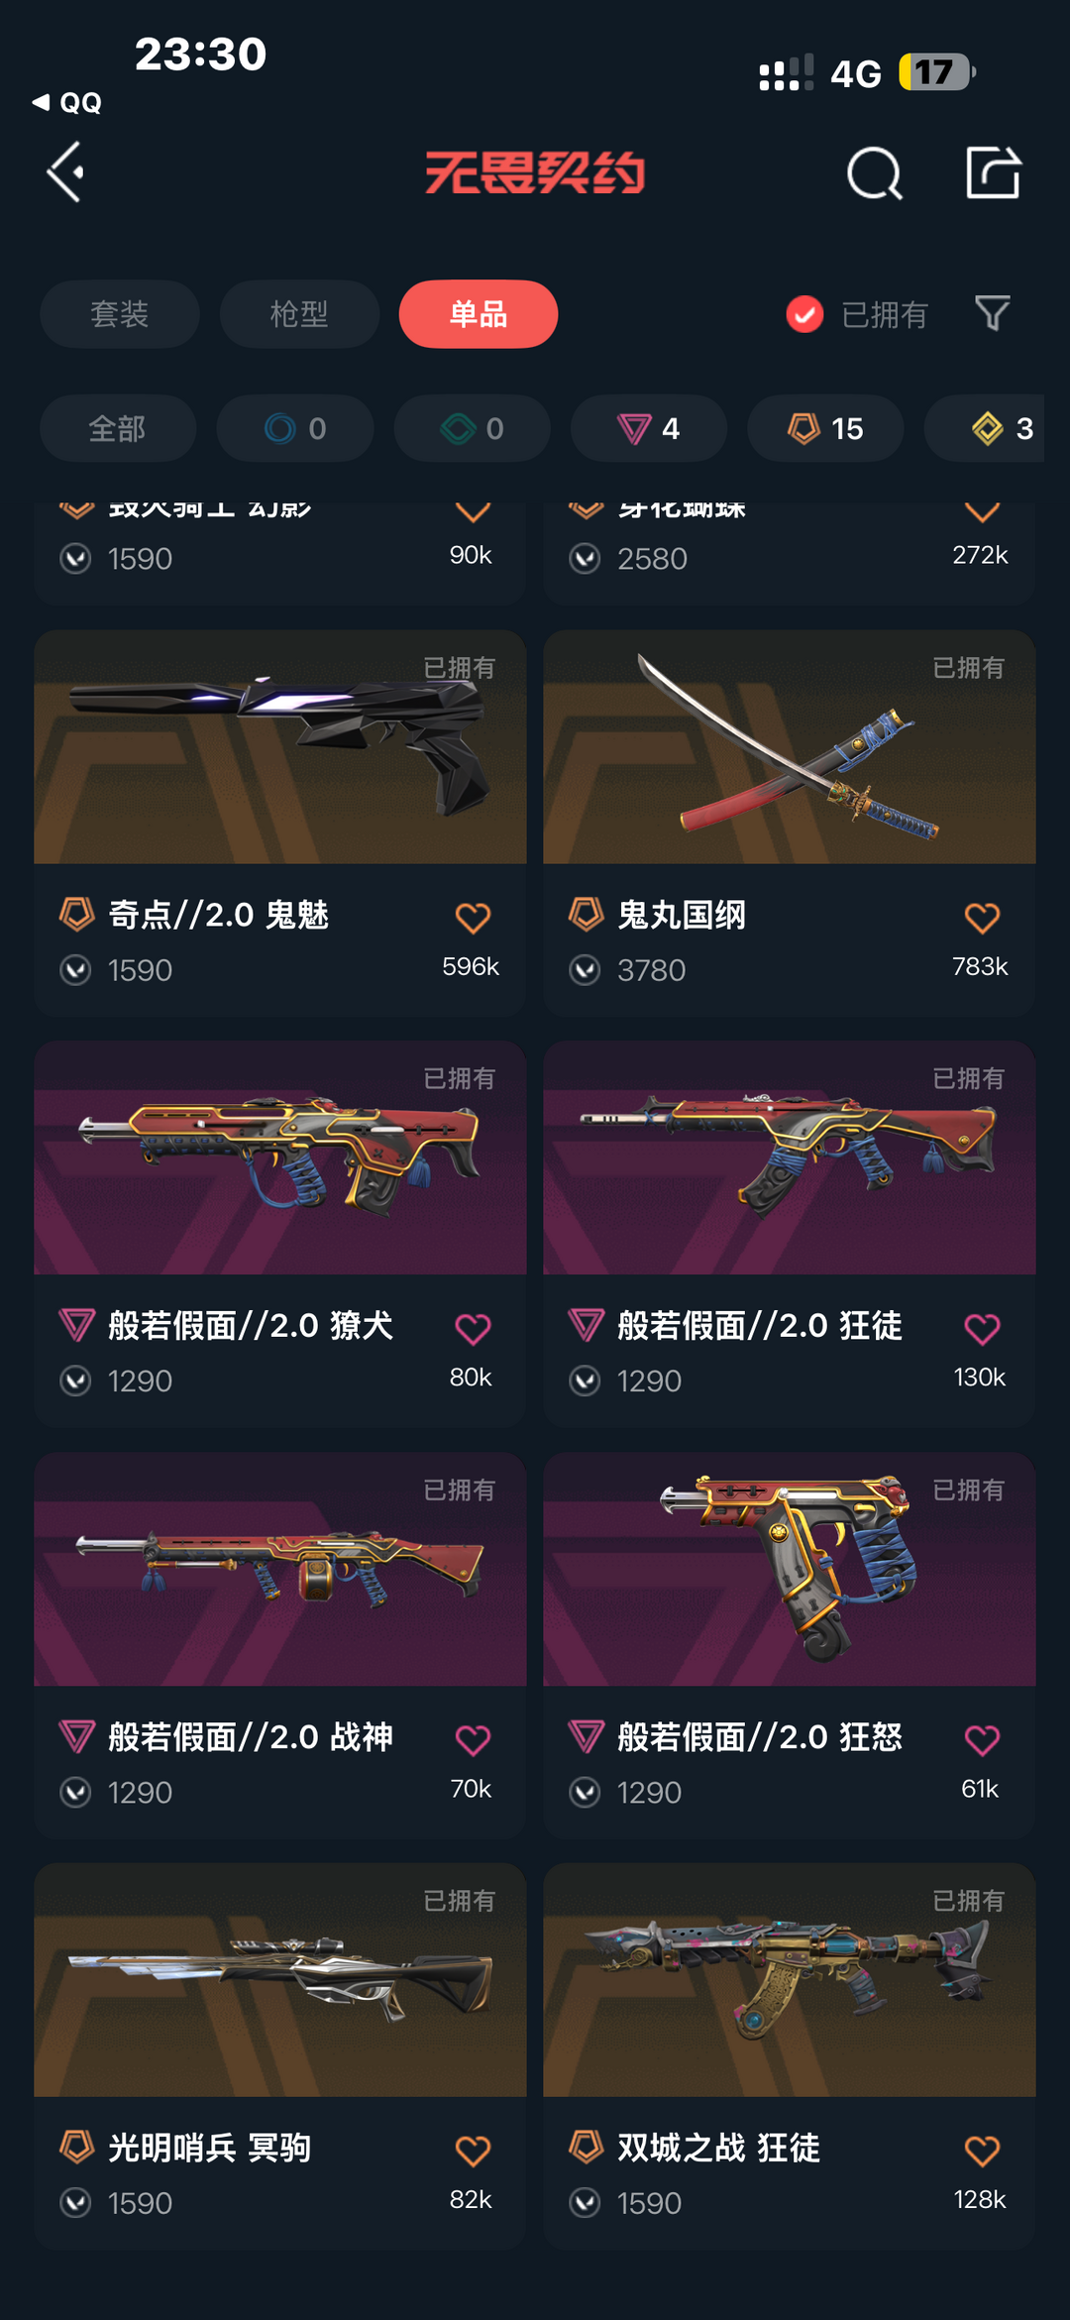The height and width of the screenshot is (2320, 1070).
Task: Return to QQ via status bar link
Action: pyautogui.click(x=67, y=102)
